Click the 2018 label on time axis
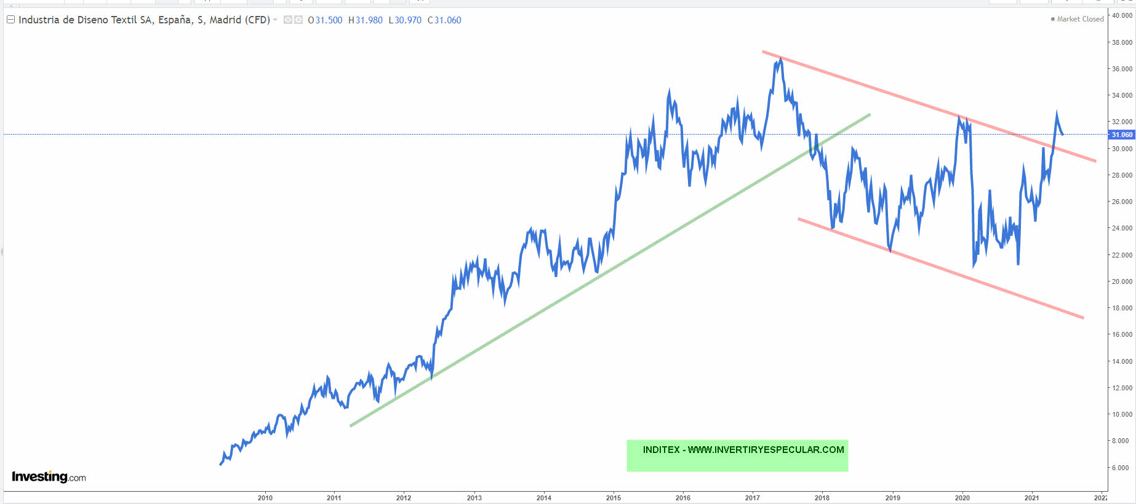 tap(822, 498)
